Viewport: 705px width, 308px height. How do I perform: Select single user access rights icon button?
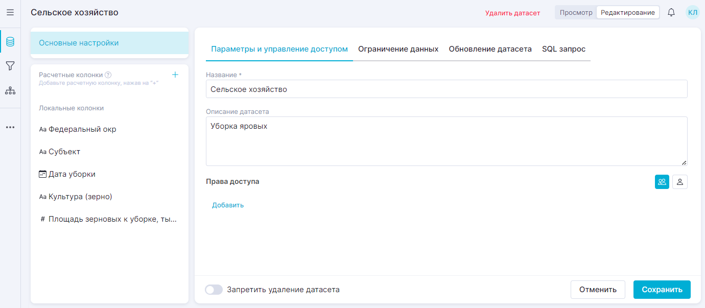click(x=680, y=182)
